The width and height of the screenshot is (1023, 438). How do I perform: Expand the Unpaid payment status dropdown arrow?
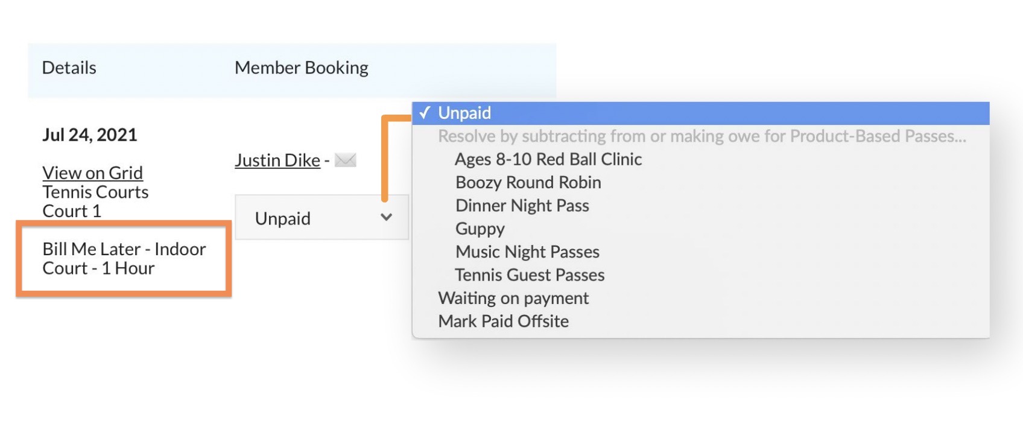[386, 217]
